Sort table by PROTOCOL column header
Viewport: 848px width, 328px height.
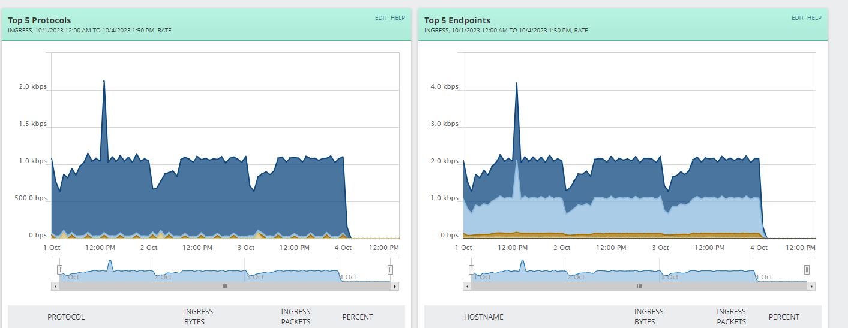coord(66,317)
